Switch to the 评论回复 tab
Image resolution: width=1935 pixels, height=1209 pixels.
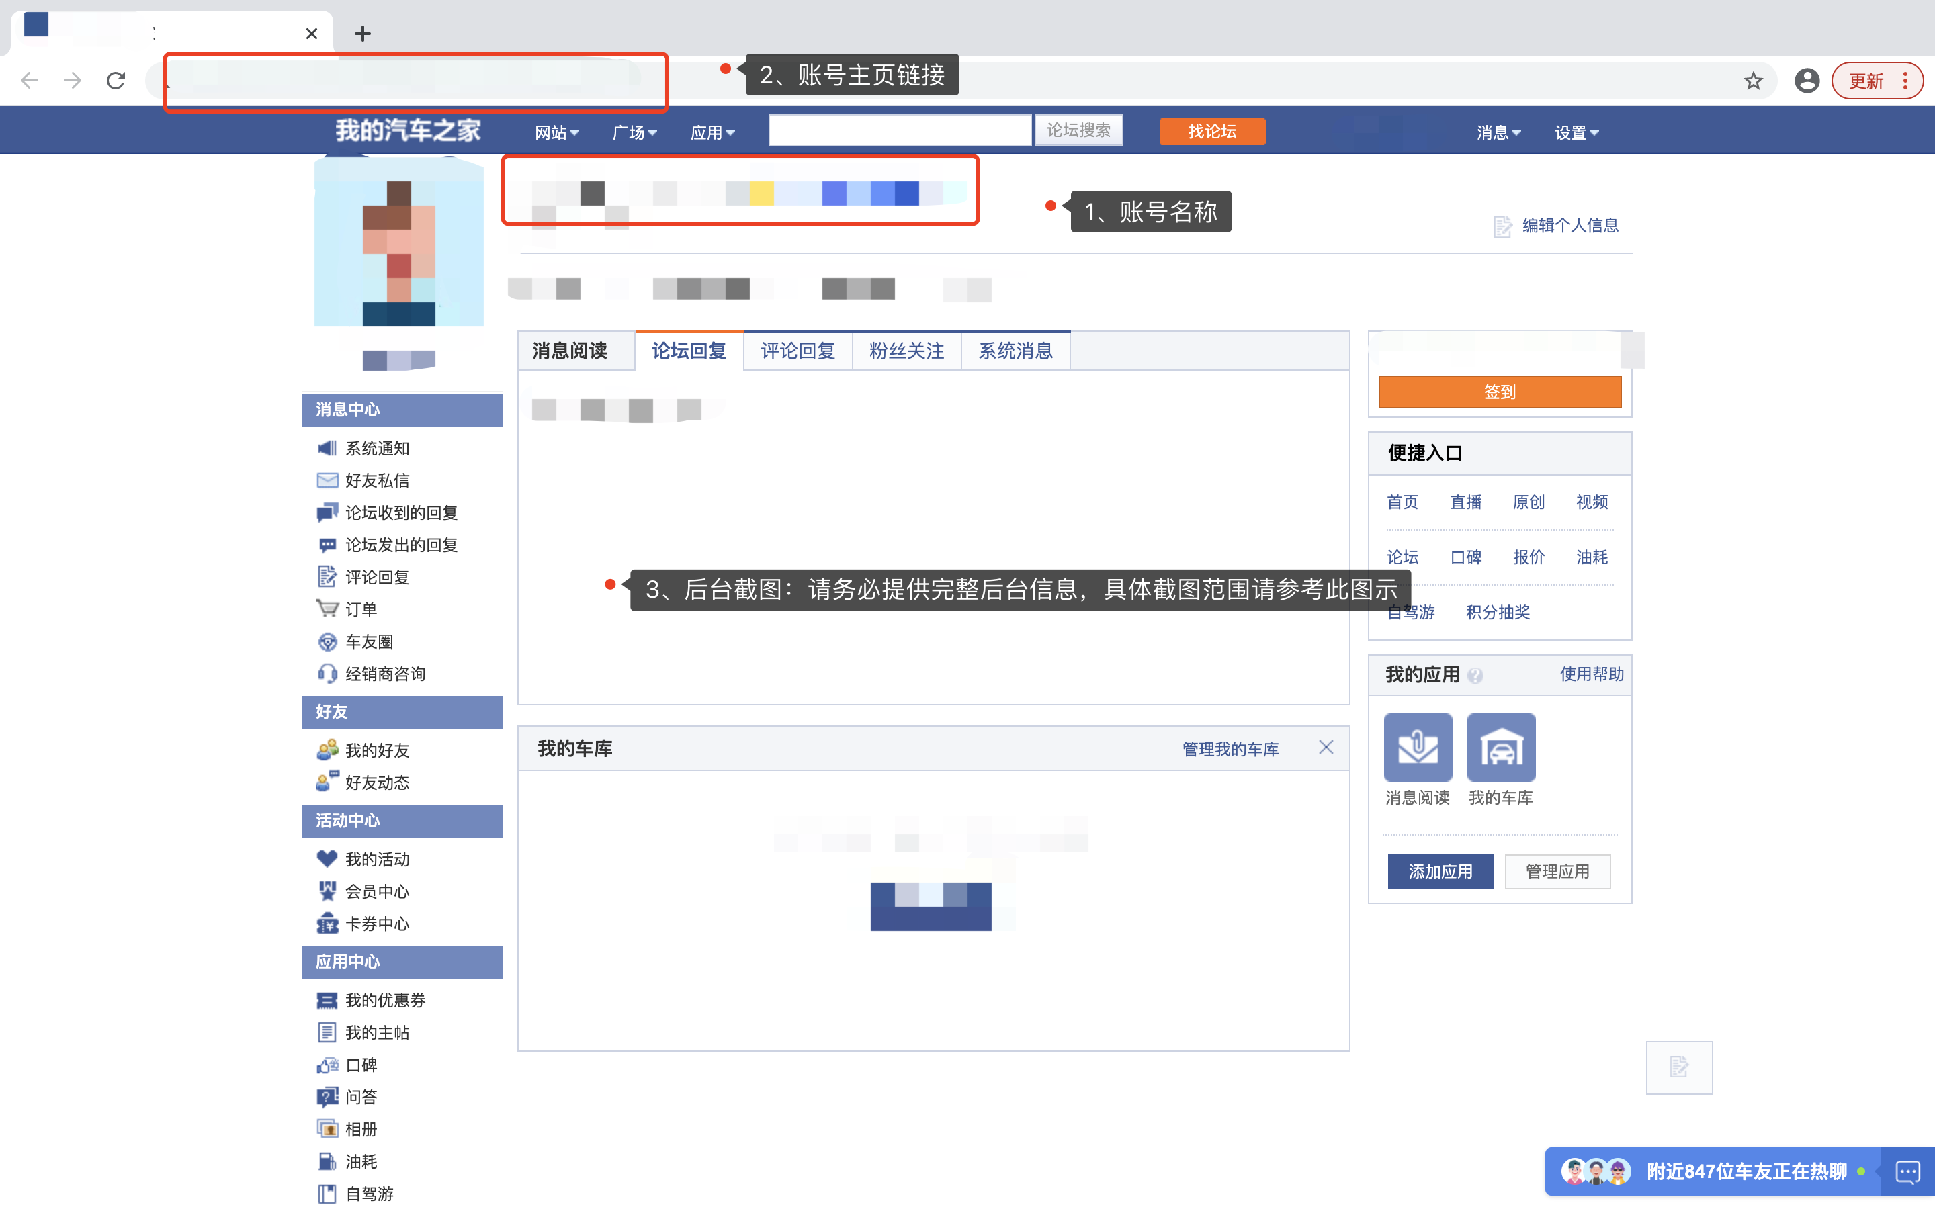798,350
